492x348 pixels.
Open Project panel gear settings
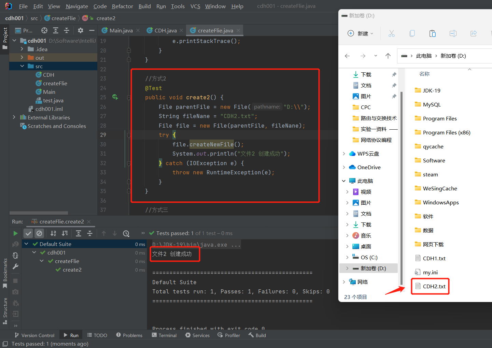click(81, 30)
